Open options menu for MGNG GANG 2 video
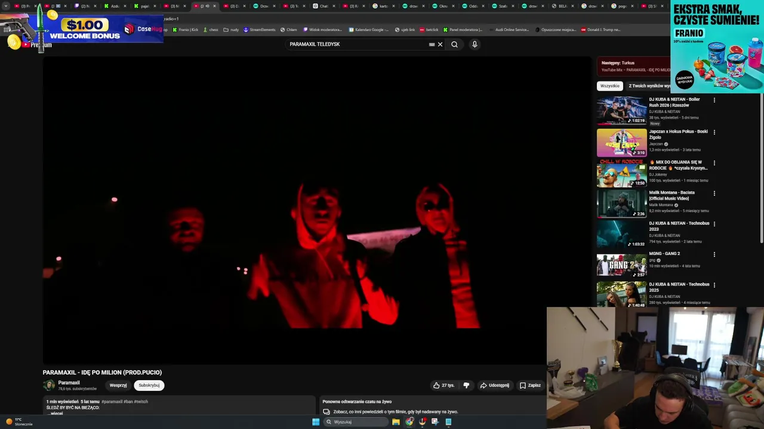Image resolution: width=764 pixels, height=429 pixels. [714, 254]
